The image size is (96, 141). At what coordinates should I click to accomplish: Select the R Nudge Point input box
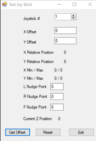pos(57,96)
